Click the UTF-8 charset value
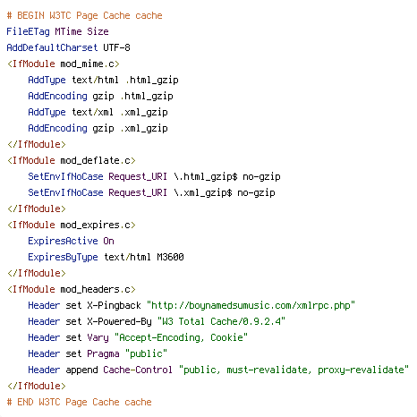417x417 pixels. coord(116,47)
